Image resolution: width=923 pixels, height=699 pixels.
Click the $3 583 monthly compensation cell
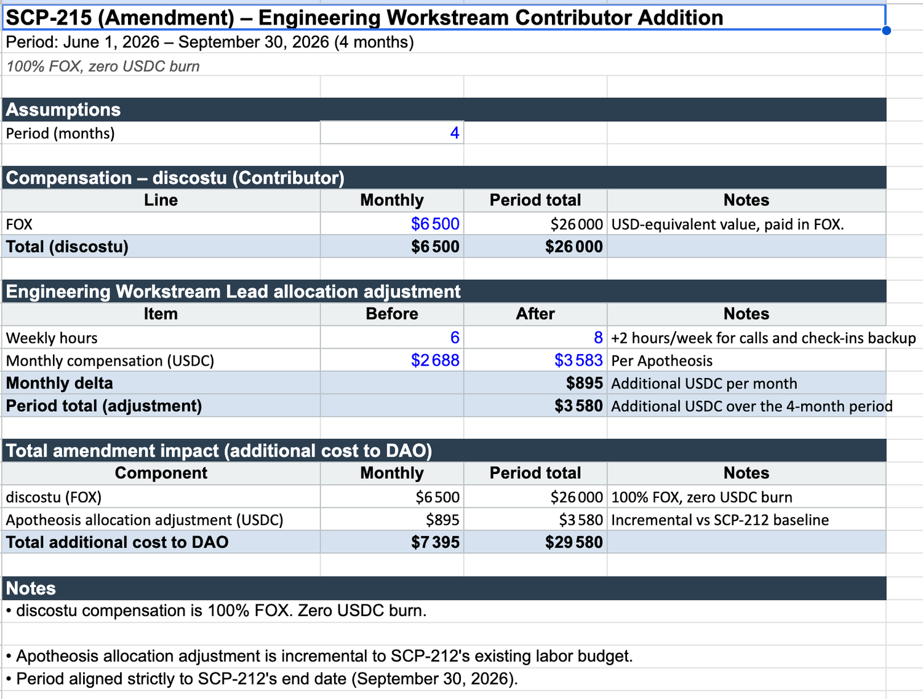coord(535,360)
